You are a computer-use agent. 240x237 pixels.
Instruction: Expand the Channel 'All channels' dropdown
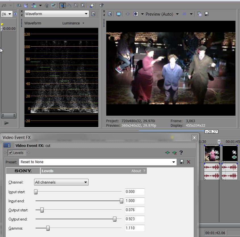pyautogui.click(x=61, y=182)
